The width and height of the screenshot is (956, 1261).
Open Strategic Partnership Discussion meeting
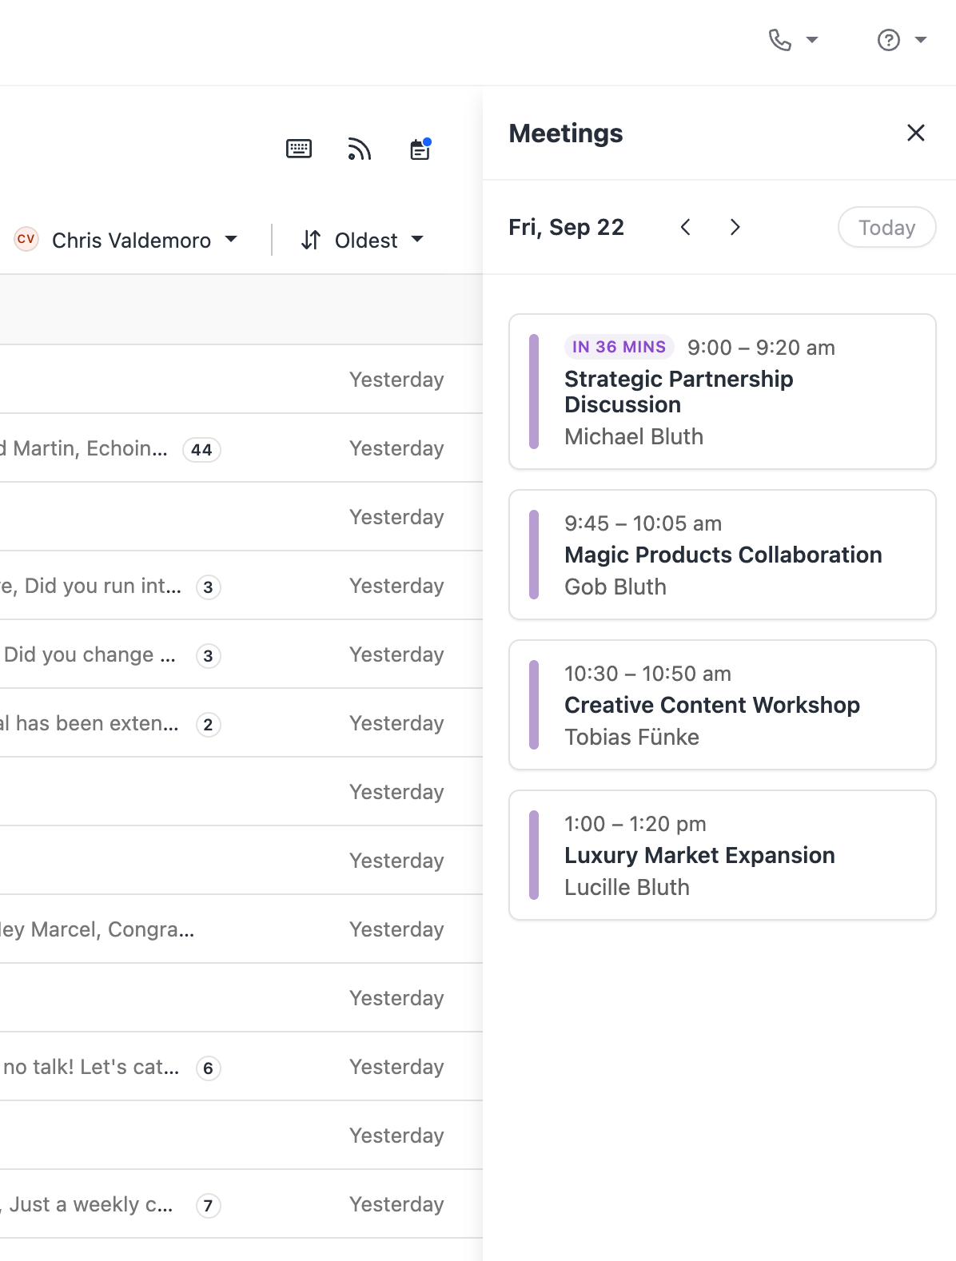tap(722, 392)
